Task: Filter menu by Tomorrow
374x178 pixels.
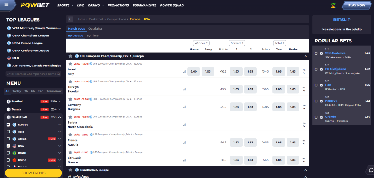Action: click(54, 91)
